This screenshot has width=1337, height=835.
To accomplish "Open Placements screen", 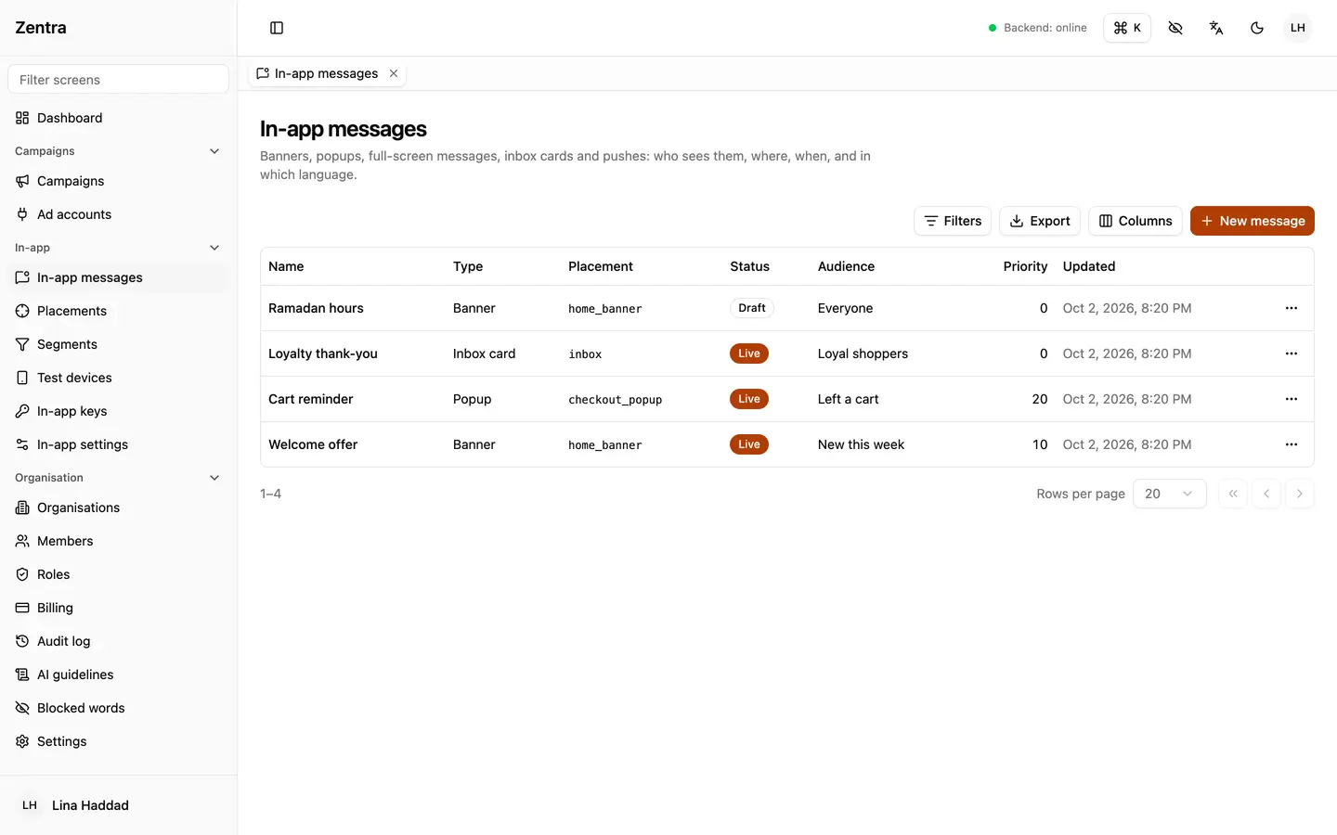I will click(x=119, y=311).
